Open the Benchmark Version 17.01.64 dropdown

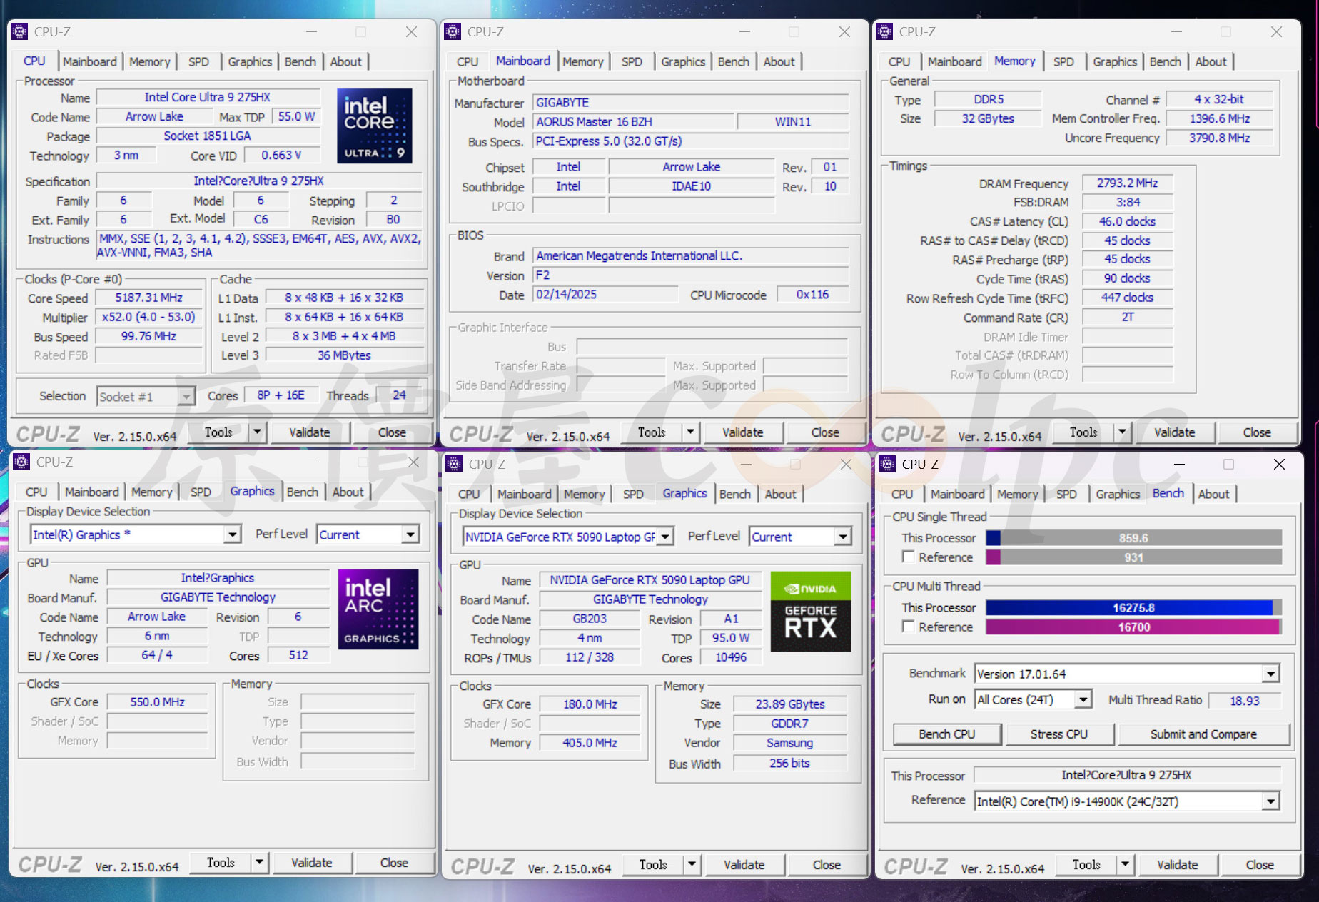pos(1270,674)
